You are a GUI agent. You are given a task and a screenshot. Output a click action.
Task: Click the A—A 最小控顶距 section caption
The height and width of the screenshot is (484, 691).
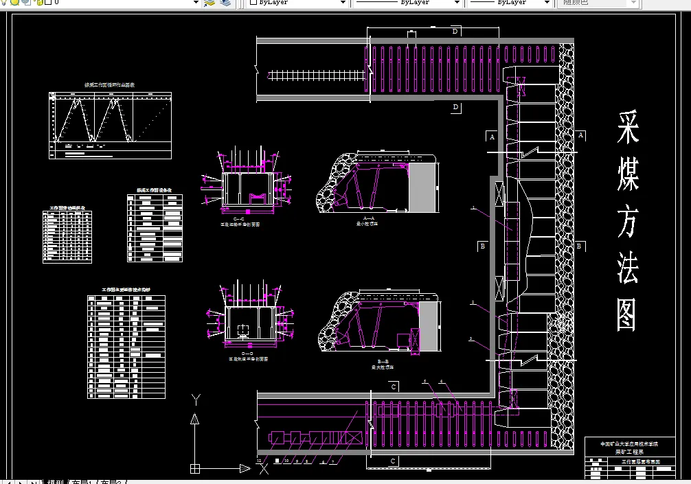click(367, 221)
